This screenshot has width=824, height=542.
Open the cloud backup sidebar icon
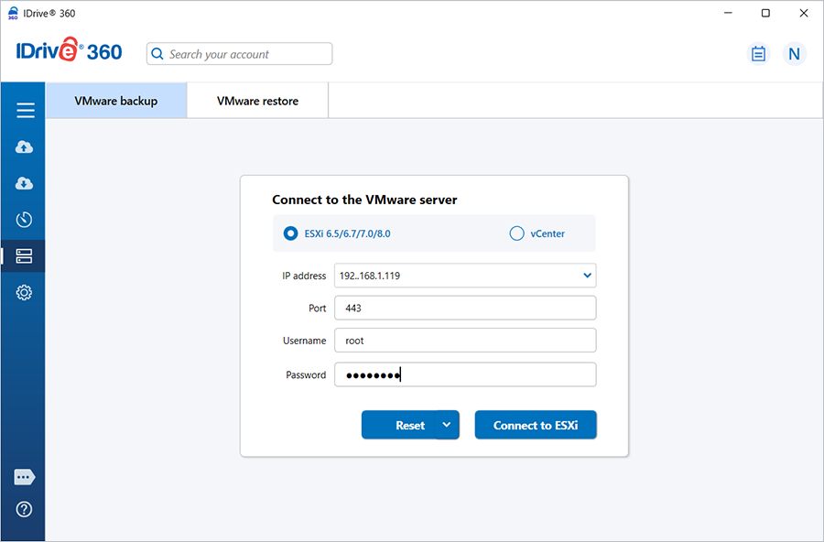pos(25,147)
